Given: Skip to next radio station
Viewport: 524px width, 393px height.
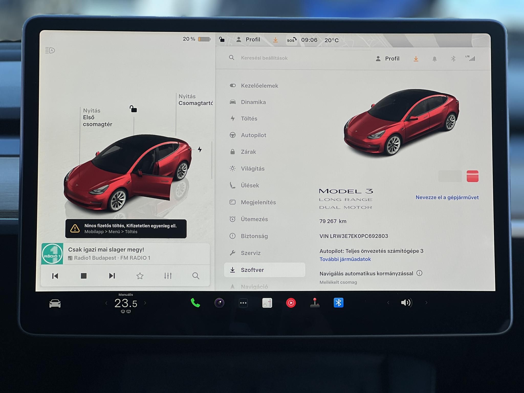Looking at the screenshot, I should (x=112, y=276).
